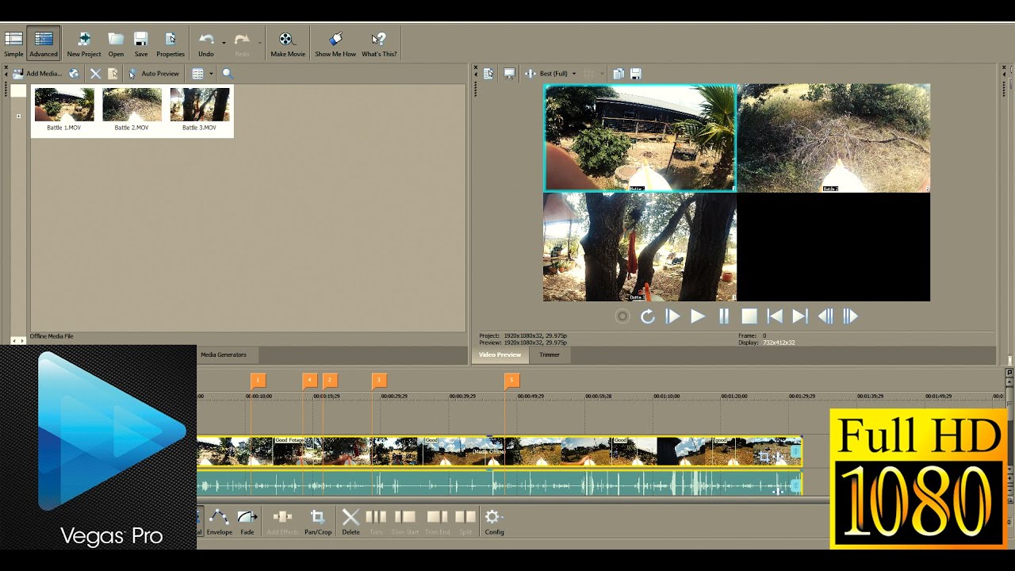Switch to Advanced layout mode

click(x=44, y=44)
